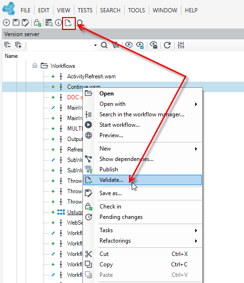Click the Check in lock toolbar icon
Image resolution: width=244 pixels, height=283 pixels.
(37, 23)
